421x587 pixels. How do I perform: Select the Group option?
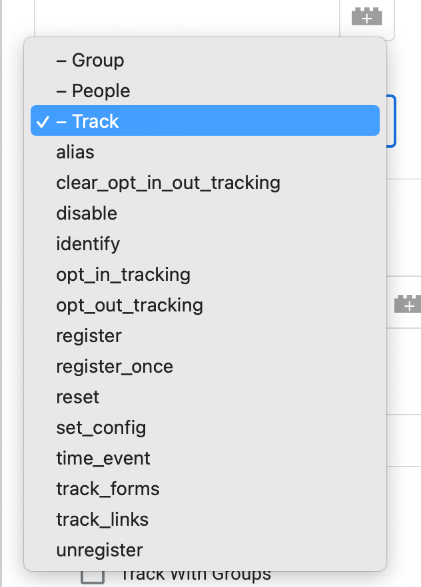tap(90, 61)
